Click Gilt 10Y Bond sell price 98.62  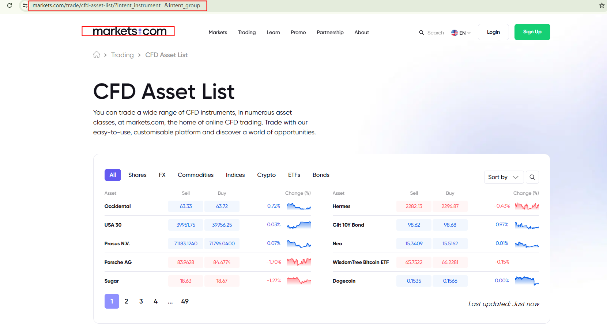click(x=414, y=225)
